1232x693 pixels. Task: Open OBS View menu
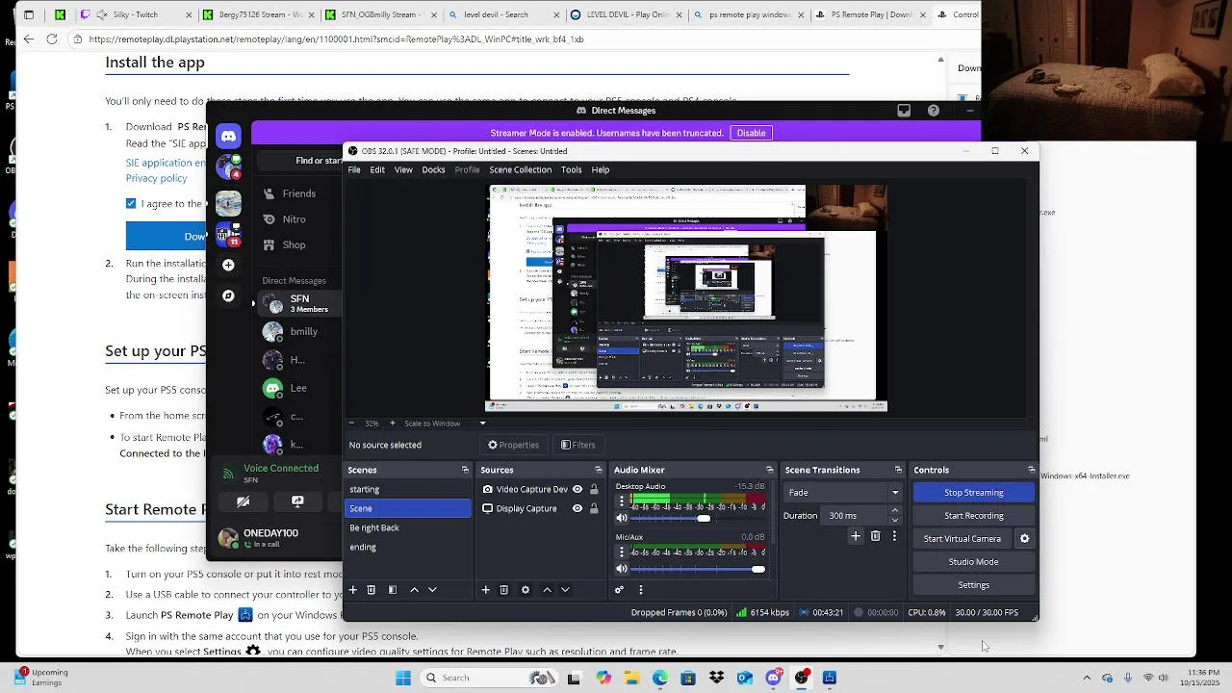[x=403, y=169]
